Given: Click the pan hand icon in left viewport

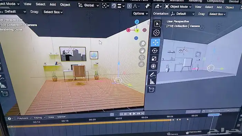Looking at the screenshot, I should 142,51.
